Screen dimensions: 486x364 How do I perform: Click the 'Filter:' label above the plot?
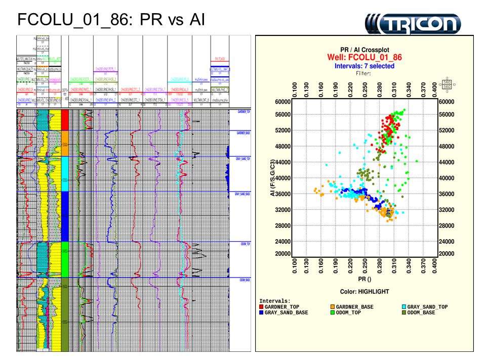(363, 73)
